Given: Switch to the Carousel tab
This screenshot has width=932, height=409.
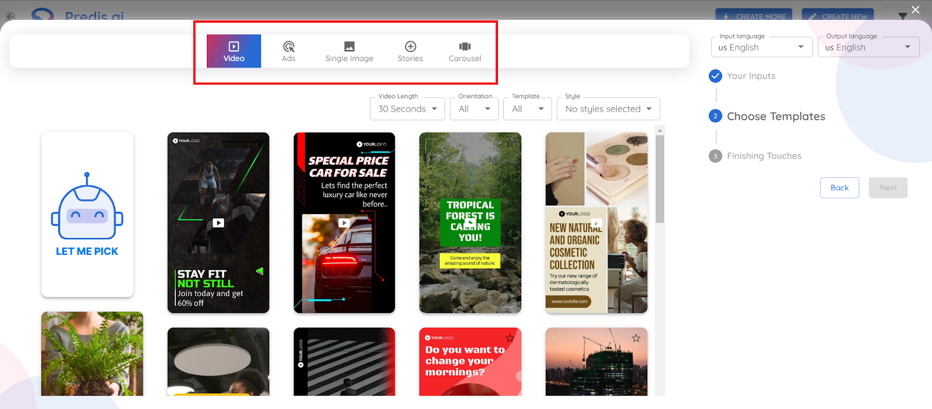Looking at the screenshot, I should coord(465,51).
